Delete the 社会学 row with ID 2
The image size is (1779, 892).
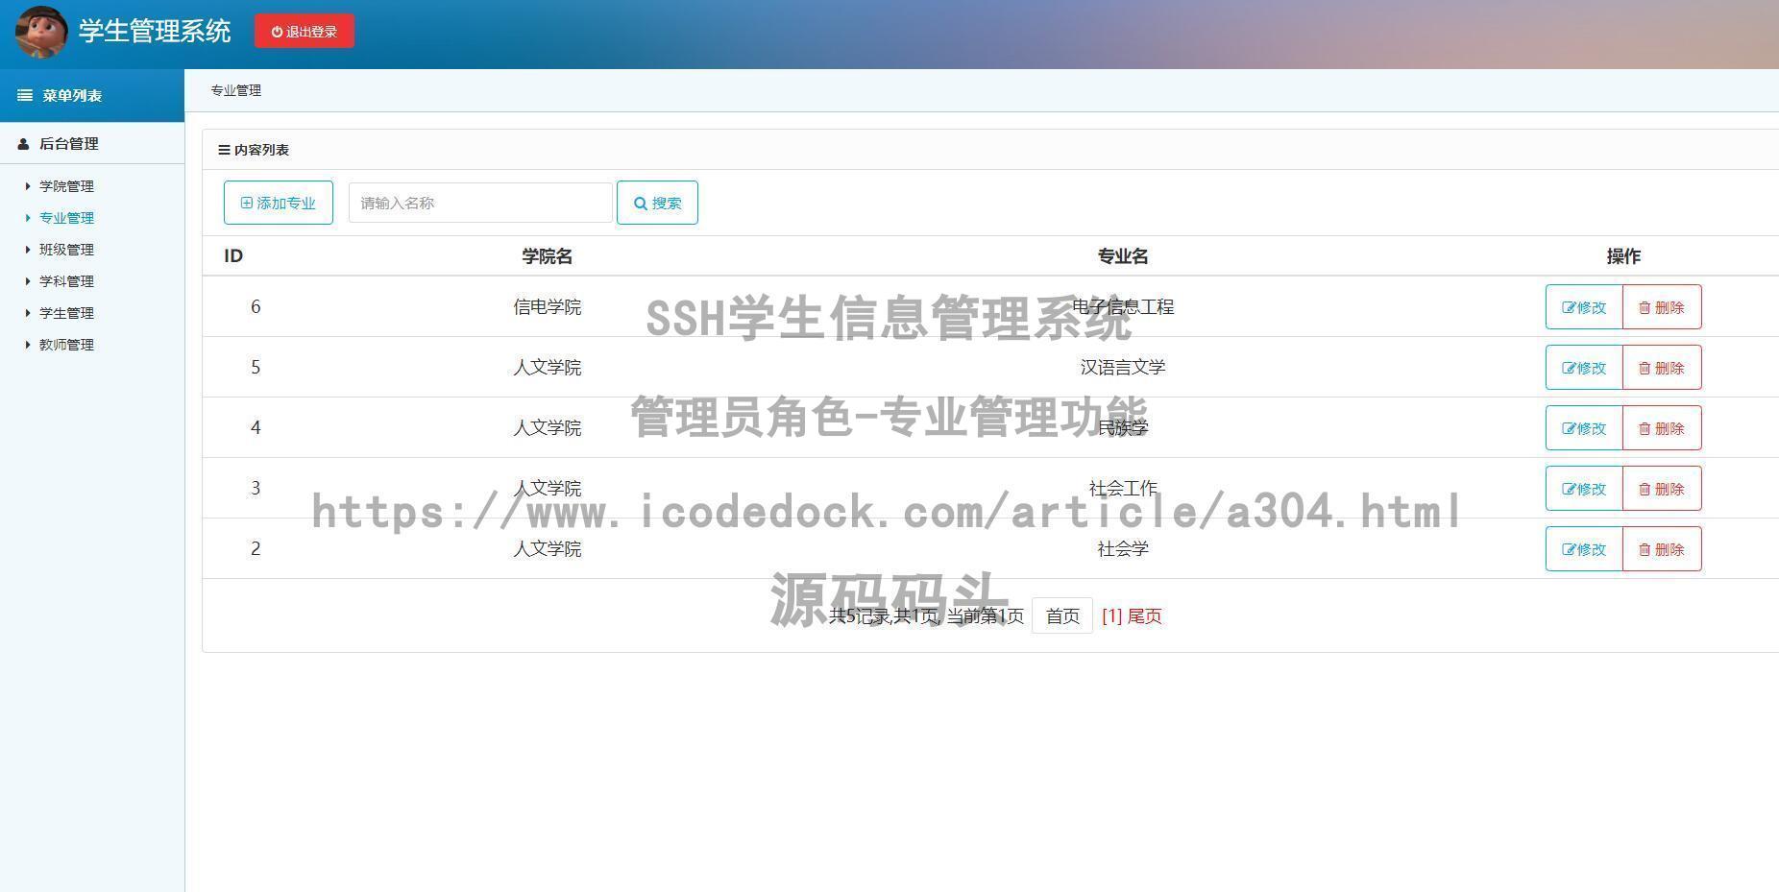1662,549
